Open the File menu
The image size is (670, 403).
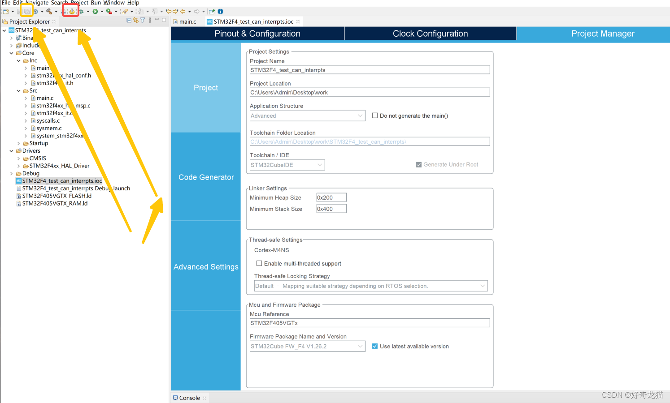click(6, 3)
